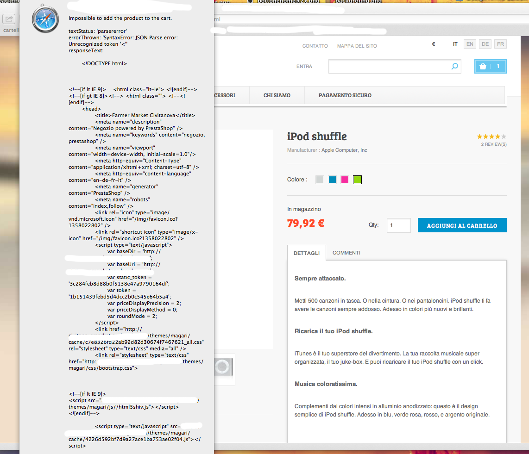Switch language to IT
The width and height of the screenshot is (529, 454).
[x=455, y=44]
